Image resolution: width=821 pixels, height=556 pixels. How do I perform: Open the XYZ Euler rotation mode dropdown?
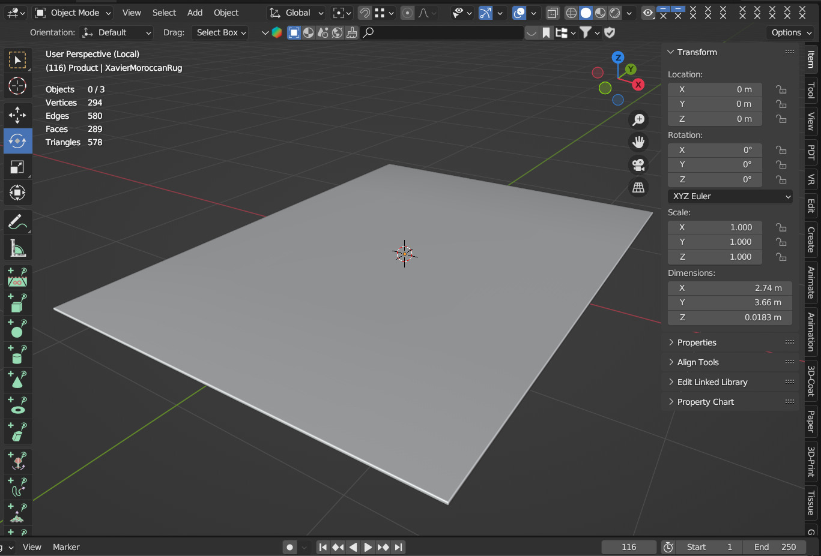730,196
